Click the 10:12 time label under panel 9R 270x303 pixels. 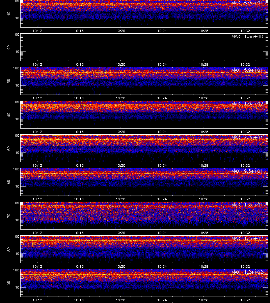pyautogui.click(x=37, y=300)
